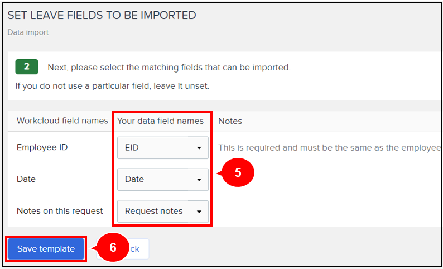
Task: Click the arrow on Request notes dropdown
Action: click(x=199, y=212)
